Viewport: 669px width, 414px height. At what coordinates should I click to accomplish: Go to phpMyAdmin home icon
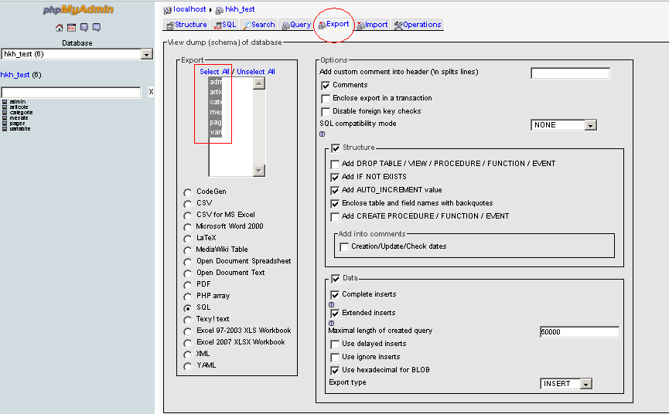[60, 28]
